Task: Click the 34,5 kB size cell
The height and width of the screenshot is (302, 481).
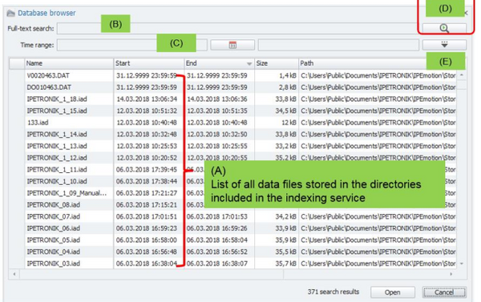Action: point(286,111)
